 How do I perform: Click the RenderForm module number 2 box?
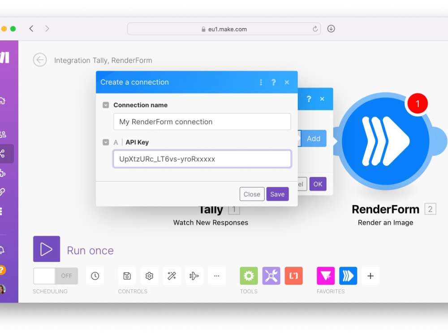tap(430, 209)
